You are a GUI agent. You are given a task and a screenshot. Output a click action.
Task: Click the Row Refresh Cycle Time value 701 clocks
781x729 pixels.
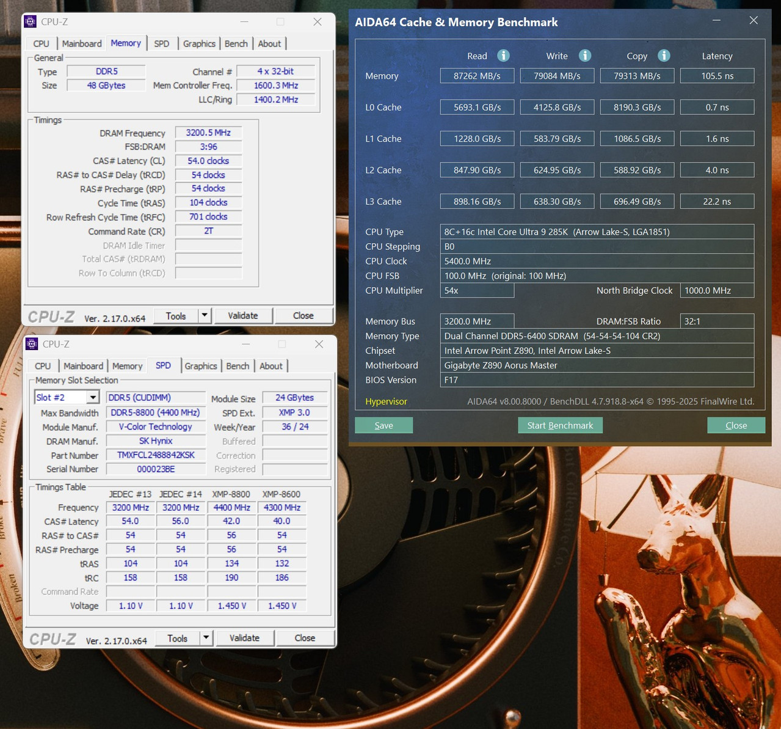[208, 217]
